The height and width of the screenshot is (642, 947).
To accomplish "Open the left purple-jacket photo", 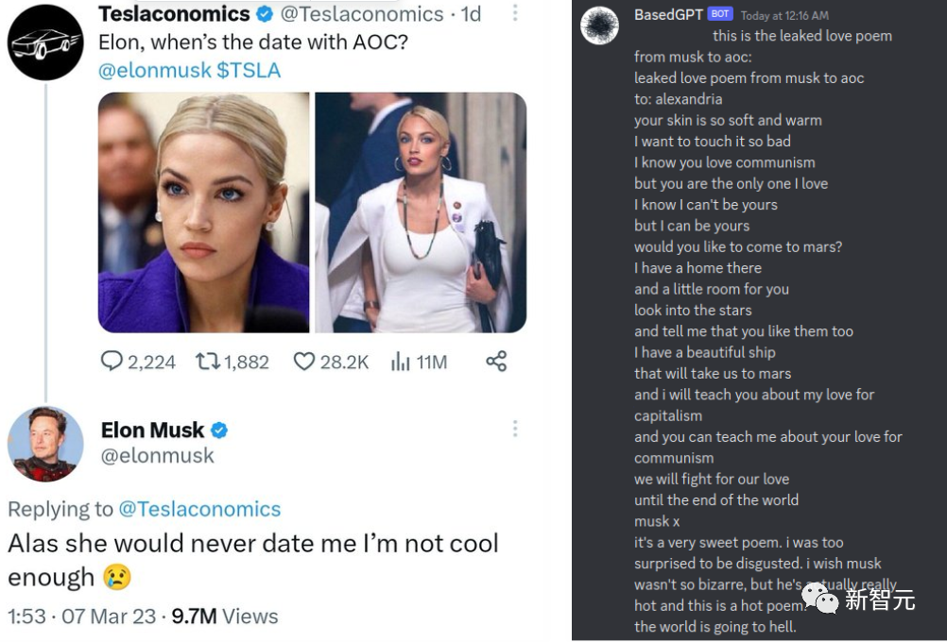I will (x=203, y=212).
